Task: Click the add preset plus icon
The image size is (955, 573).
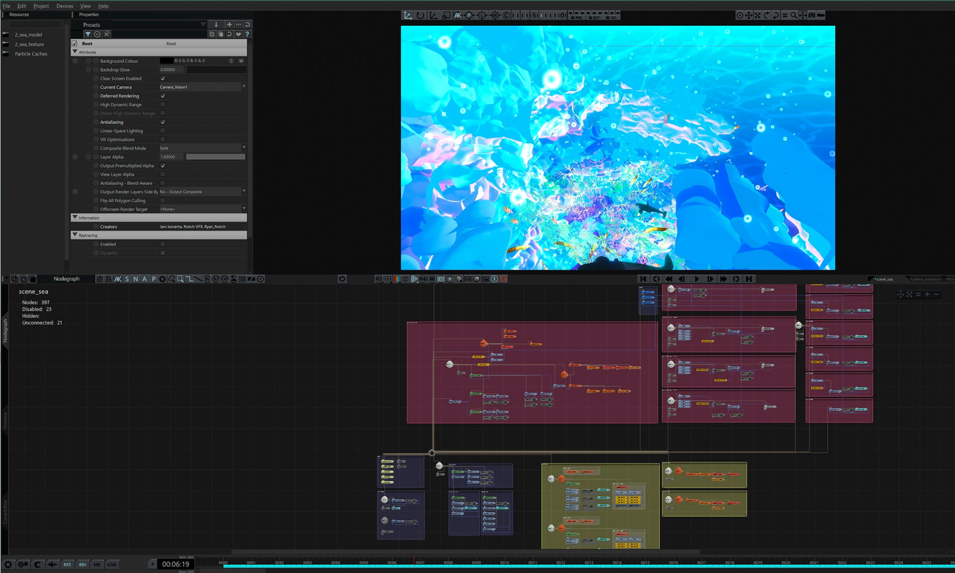Action: 229,25
